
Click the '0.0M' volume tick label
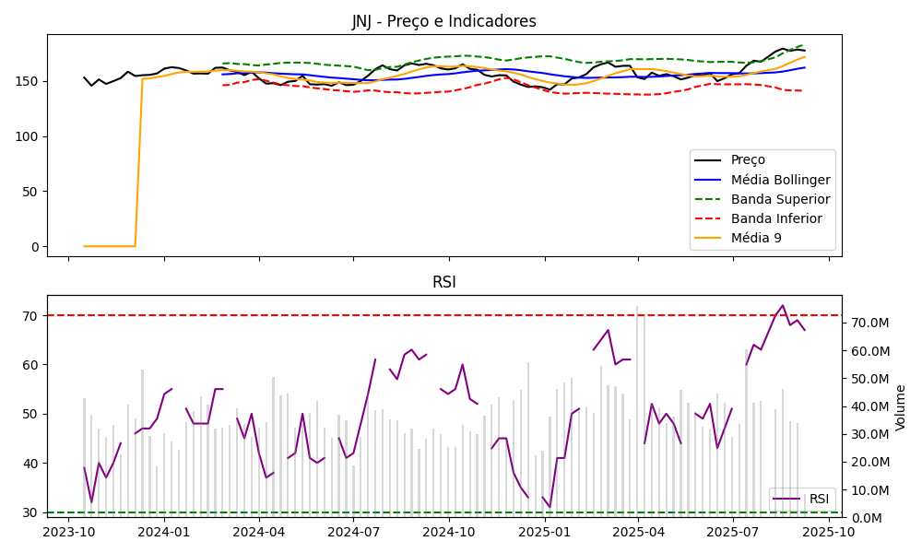864,518
